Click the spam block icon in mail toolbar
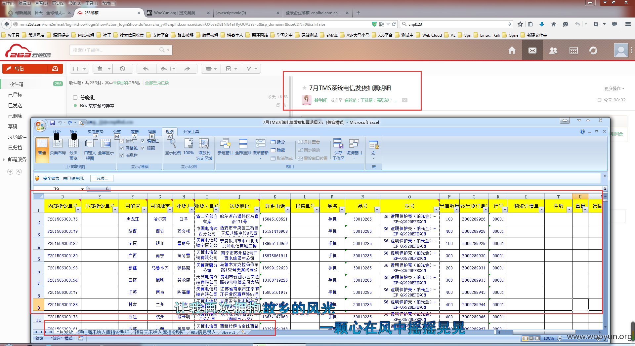Viewport: 635px width, 346px height. (x=123, y=69)
